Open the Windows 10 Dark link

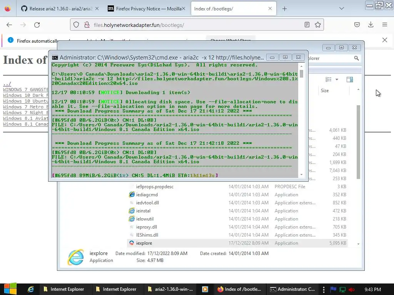[x=26, y=95]
